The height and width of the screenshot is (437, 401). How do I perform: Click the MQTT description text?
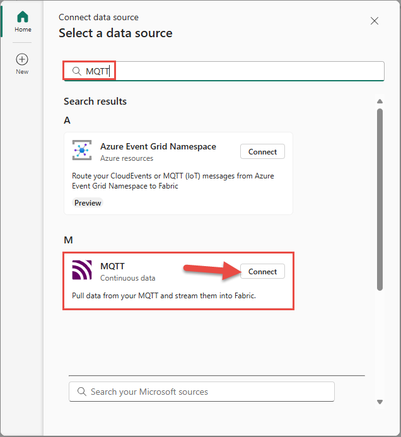click(x=164, y=295)
